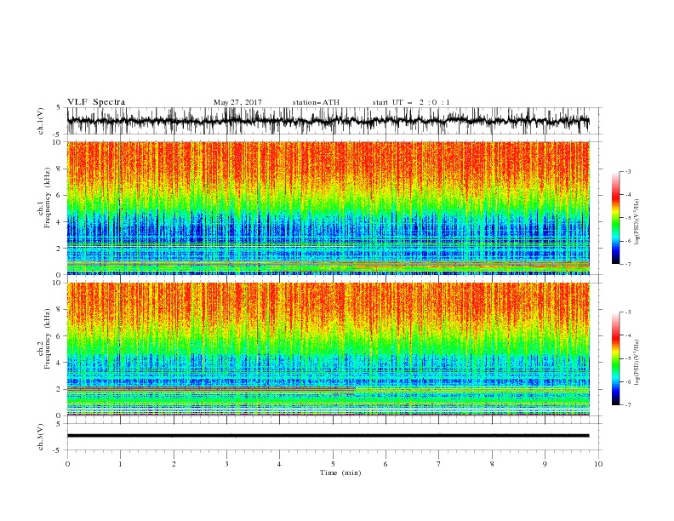Image resolution: width=674 pixels, height=521 pixels.
Task: Click the time axis tick label '8'
Action: [492, 464]
